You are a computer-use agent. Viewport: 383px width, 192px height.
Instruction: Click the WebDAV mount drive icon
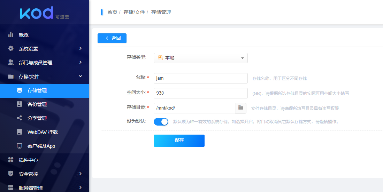tap(20, 132)
